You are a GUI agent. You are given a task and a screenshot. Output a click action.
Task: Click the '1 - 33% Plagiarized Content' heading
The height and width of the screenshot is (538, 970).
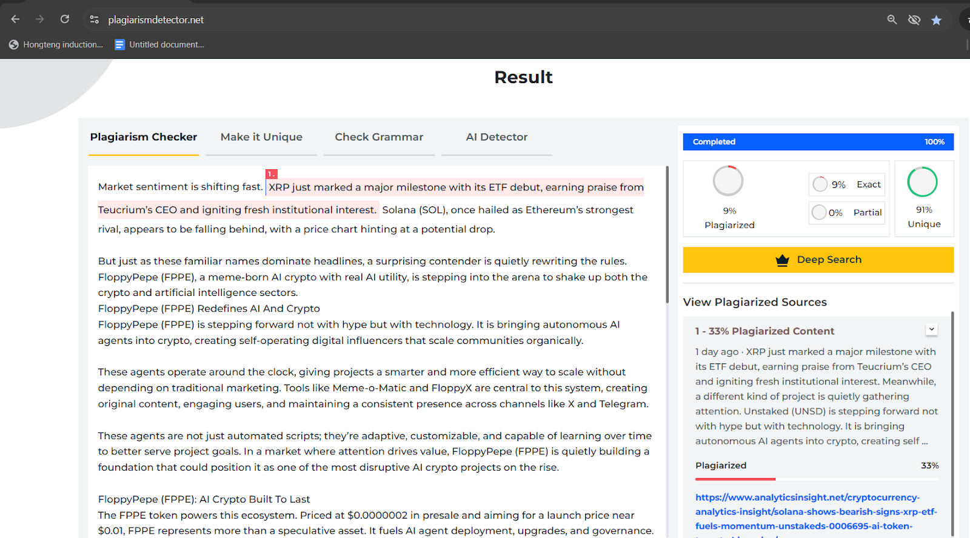coord(764,331)
